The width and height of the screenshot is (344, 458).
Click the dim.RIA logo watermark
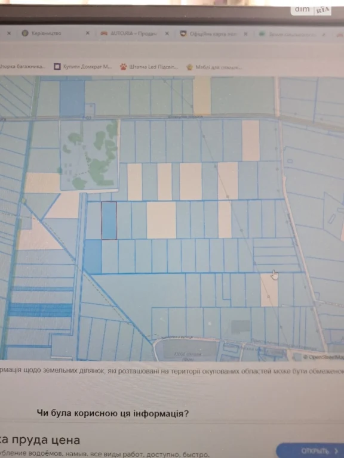point(311,10)
